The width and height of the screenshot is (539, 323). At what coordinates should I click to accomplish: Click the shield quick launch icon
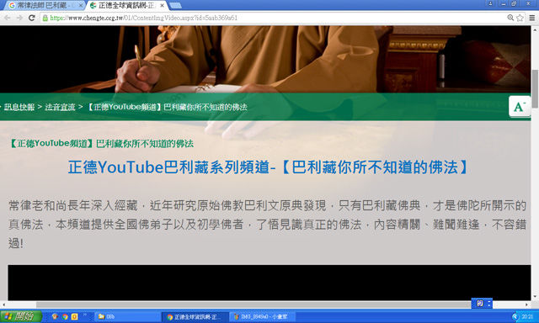(55, 316)
